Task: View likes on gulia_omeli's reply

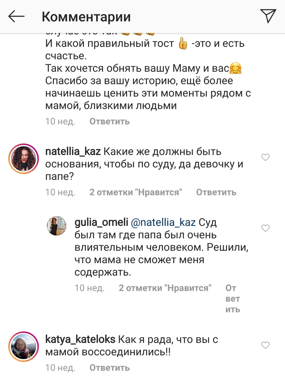Action: 165,288
